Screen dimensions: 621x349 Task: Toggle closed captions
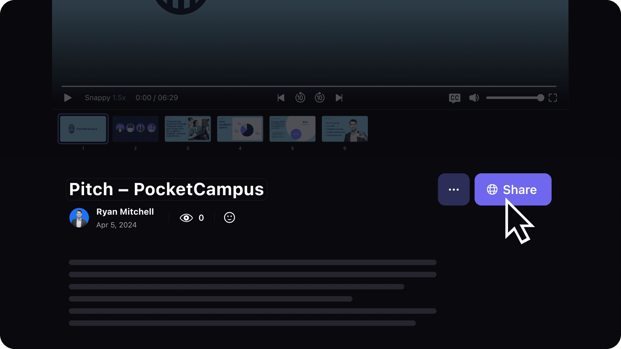(454, 98)
